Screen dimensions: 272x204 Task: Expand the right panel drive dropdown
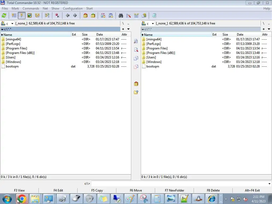click(x=153, y=23)
